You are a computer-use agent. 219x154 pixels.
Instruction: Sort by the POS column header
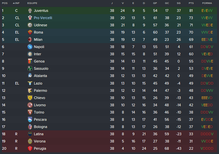[5, 3]
